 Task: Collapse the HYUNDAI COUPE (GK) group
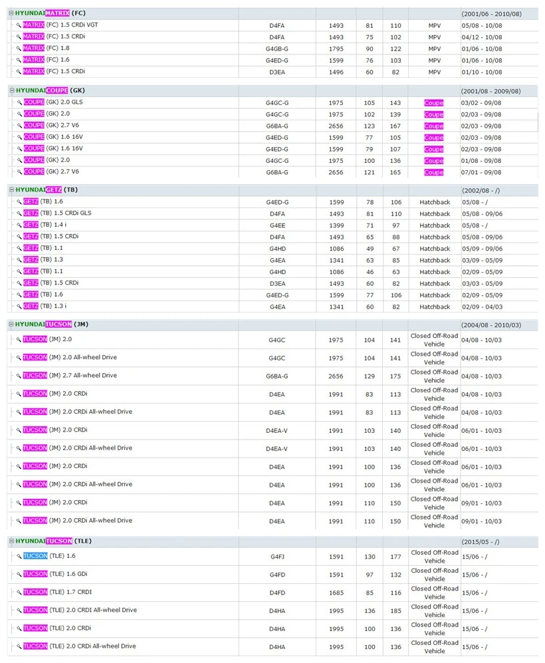tap(12, 90)
